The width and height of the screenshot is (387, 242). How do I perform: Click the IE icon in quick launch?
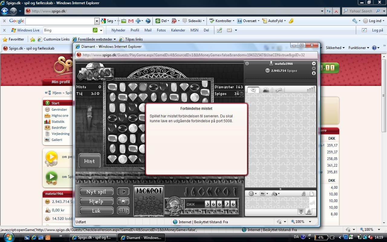(x=34, y=238)
